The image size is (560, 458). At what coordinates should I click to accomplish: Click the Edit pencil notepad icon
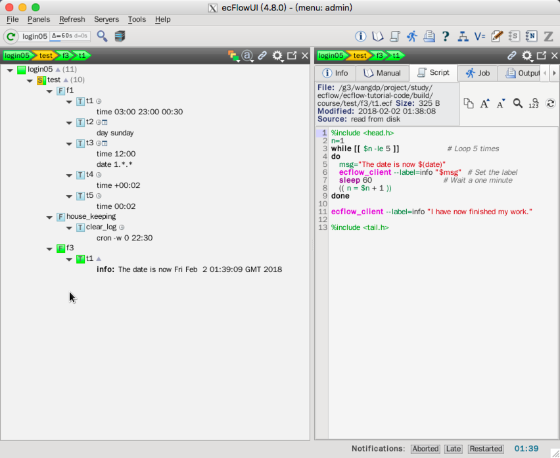click(497, 36)
